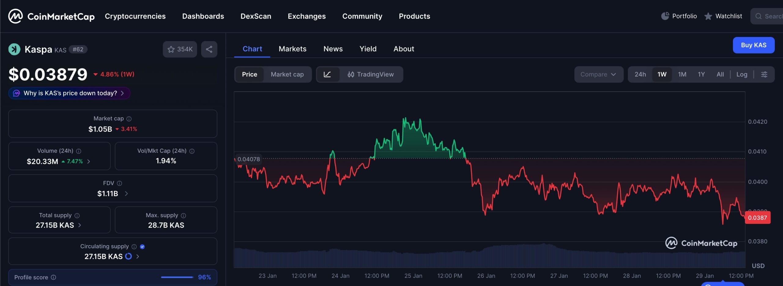Click the Volume (24h) info icon
Screen dimensions: 783x286
click(x=79, y=151)
